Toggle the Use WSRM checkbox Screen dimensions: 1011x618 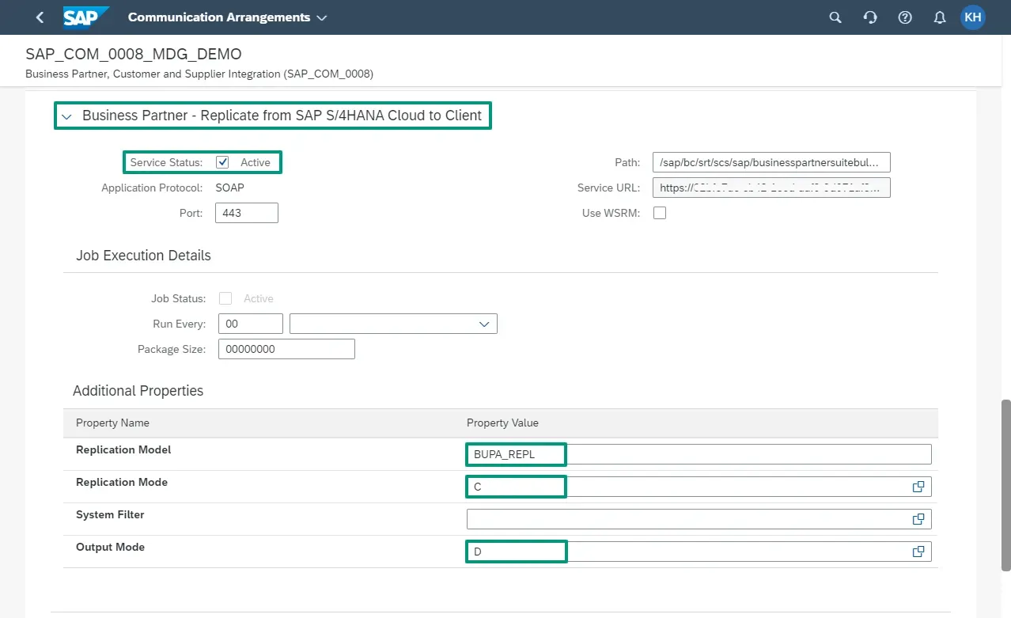pos(660,213)
